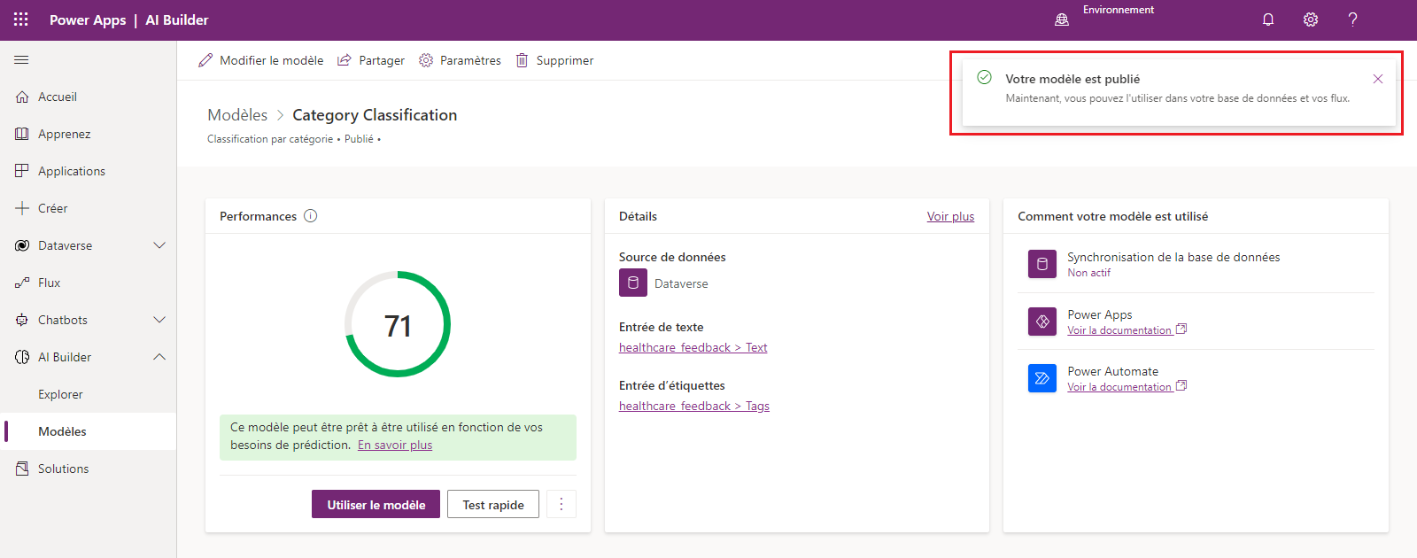This screenshot has height=558, width=1417.
Task: Click the Apprenez book icon
Action: coord(22,134)
